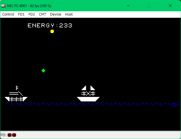Click the second FD drive indicator light
This screenshot has width=181, height=139.
coord(14,135)
